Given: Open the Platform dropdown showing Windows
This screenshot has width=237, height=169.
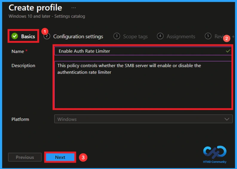Looking at the screenshot, I should coord(143,119).
